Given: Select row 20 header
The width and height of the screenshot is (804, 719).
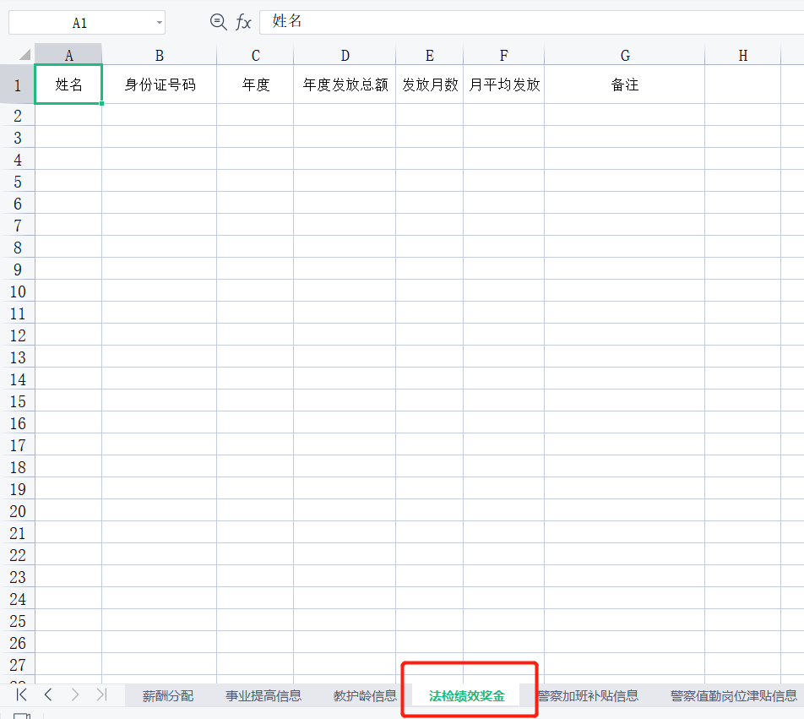Looking at the screenshot, I should click(18, 511).
